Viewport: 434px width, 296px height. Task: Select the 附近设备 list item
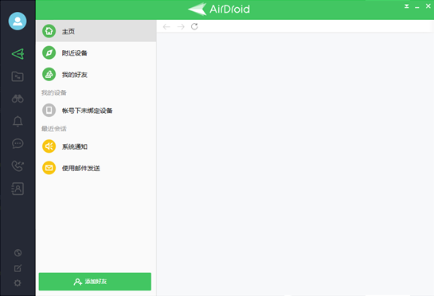[x=96, y=53]
